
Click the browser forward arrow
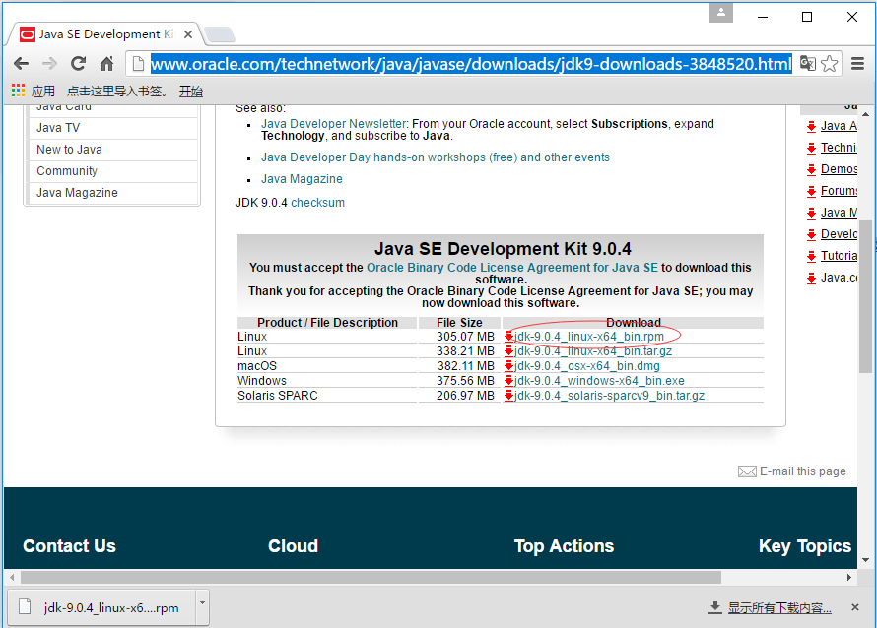pyautogui.click(x=49, y=64)
